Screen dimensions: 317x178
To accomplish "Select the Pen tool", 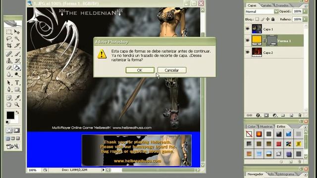I will point(9,89).
